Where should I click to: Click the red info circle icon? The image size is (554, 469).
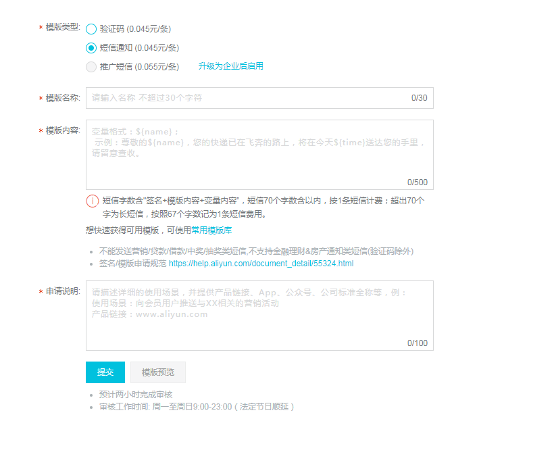click(92, 201)
